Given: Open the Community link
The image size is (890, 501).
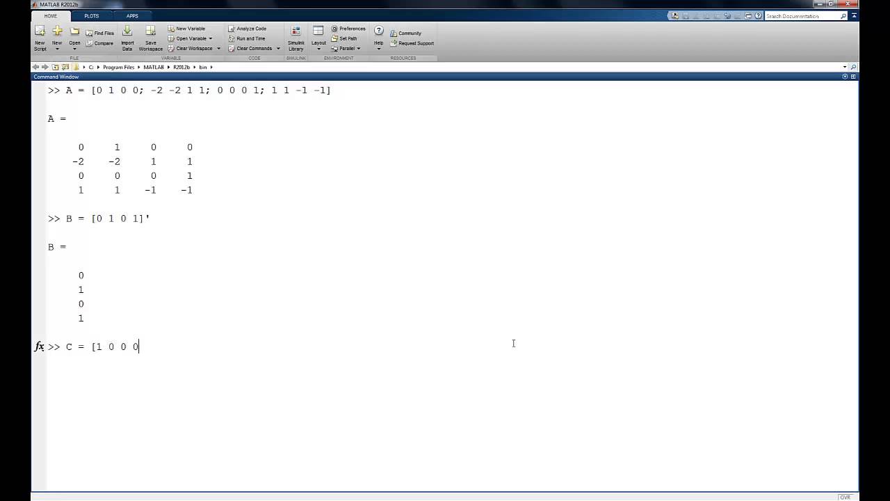Looking at the screenshot, I should point(406,33).
